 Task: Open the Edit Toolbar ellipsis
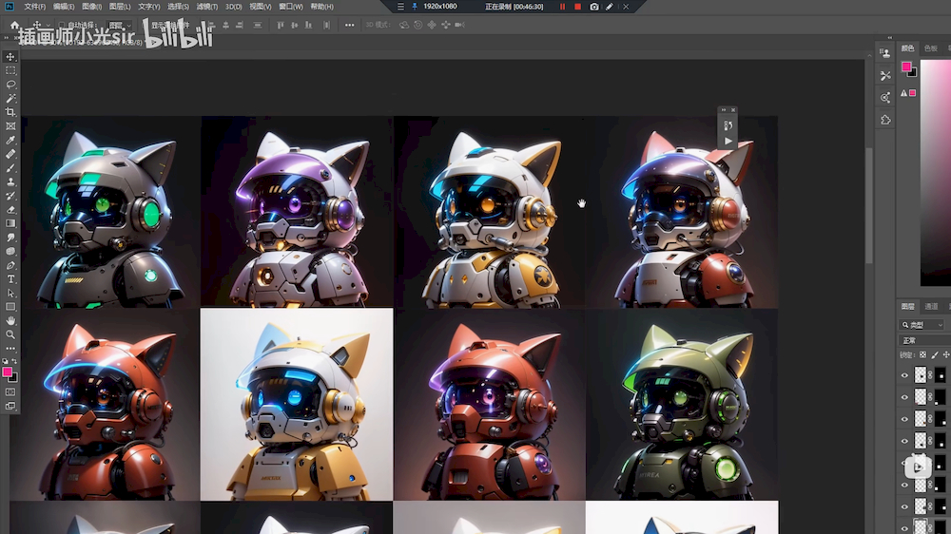point(10,349)
